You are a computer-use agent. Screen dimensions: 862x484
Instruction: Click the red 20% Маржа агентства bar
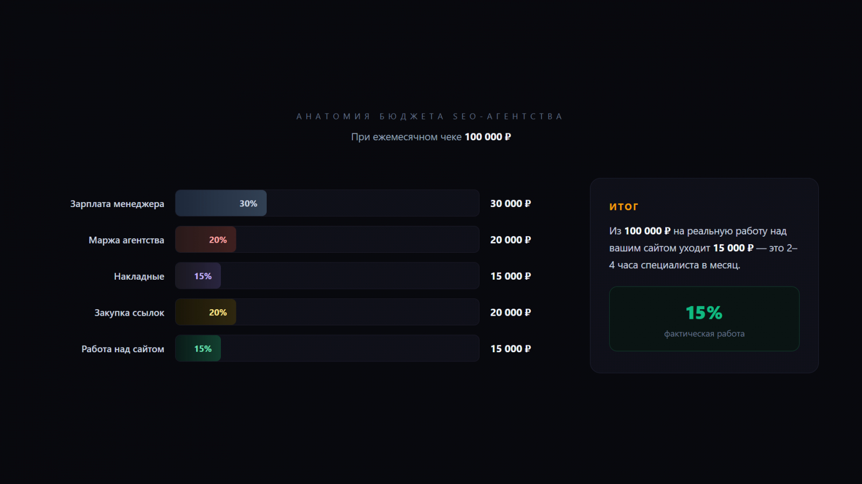206,240
